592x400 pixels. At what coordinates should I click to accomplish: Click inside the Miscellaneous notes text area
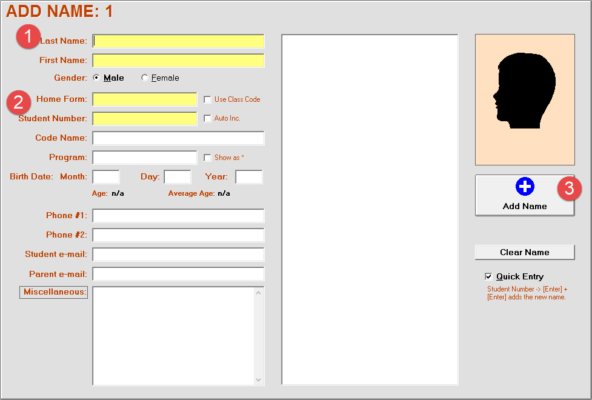coord(173,336)
